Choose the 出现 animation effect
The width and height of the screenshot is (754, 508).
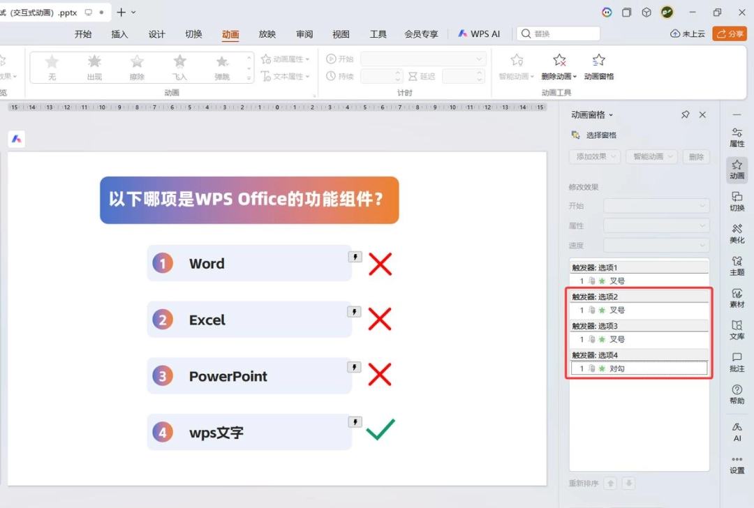pos(94,67)
